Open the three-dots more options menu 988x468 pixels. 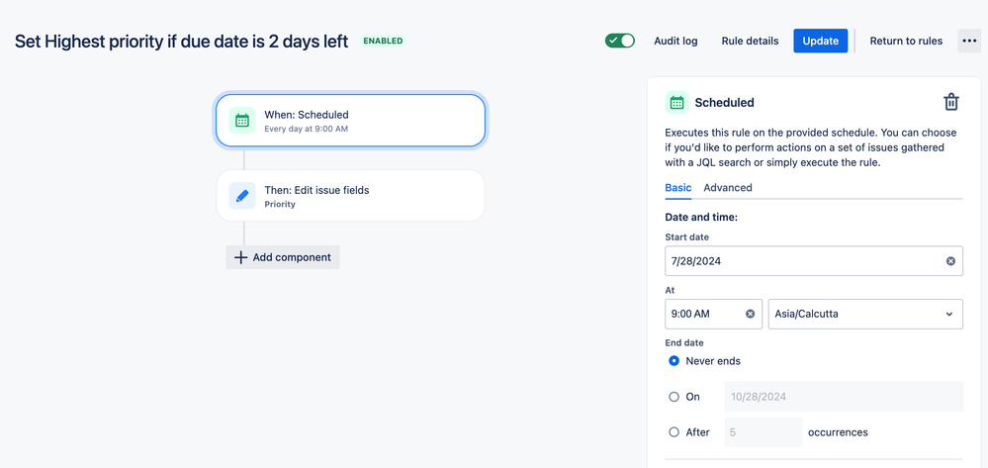click(x=969, y=41)
